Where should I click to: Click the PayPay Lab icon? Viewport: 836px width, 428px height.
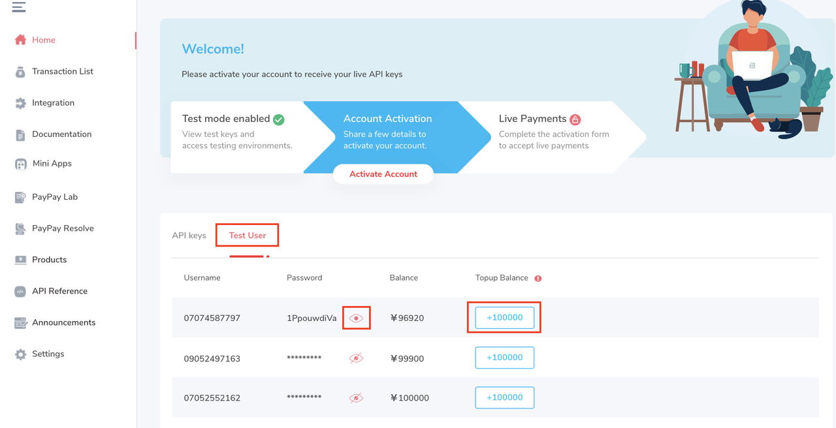(x=20, y=197)
